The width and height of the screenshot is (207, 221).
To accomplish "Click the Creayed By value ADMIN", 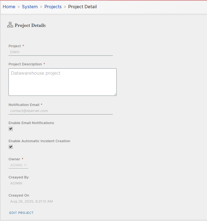I will [x=16, y=183].
